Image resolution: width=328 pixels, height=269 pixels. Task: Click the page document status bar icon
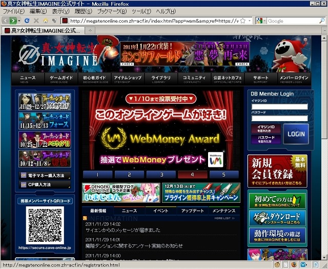coord(316,264)
